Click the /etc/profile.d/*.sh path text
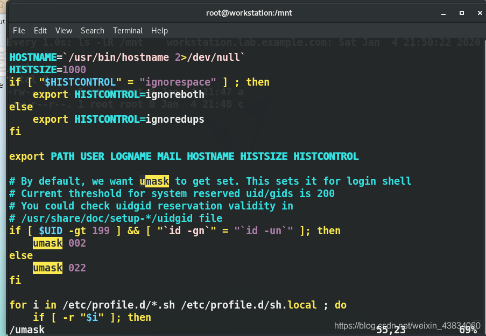This screenshot has height=336, width=486. 118,305
